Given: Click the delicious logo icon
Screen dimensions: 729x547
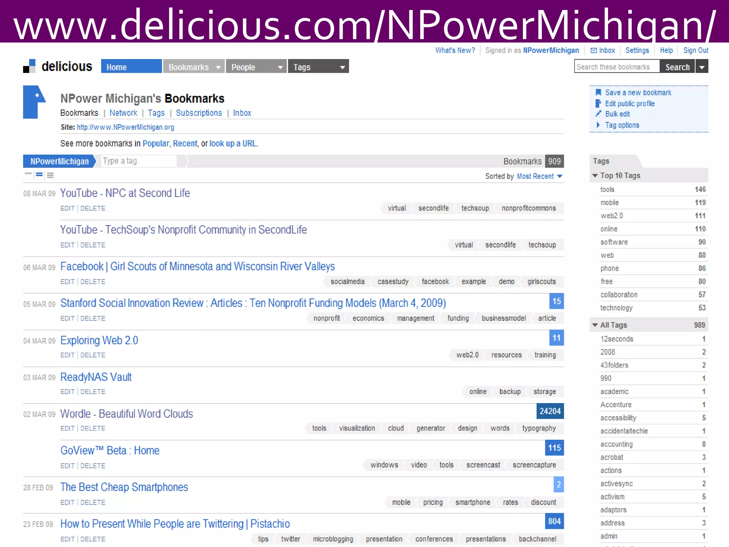Looking at the screenshot, I should 29,66.
